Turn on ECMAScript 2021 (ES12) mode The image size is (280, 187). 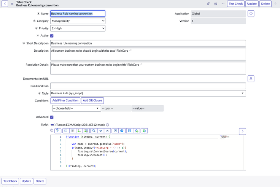point(53,125)
